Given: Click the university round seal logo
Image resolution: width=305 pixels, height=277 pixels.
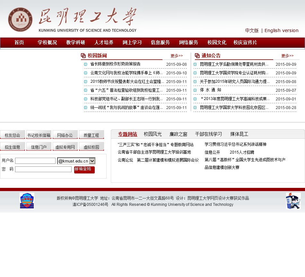Looking at the screenshot, I should (x=20, y=20).
